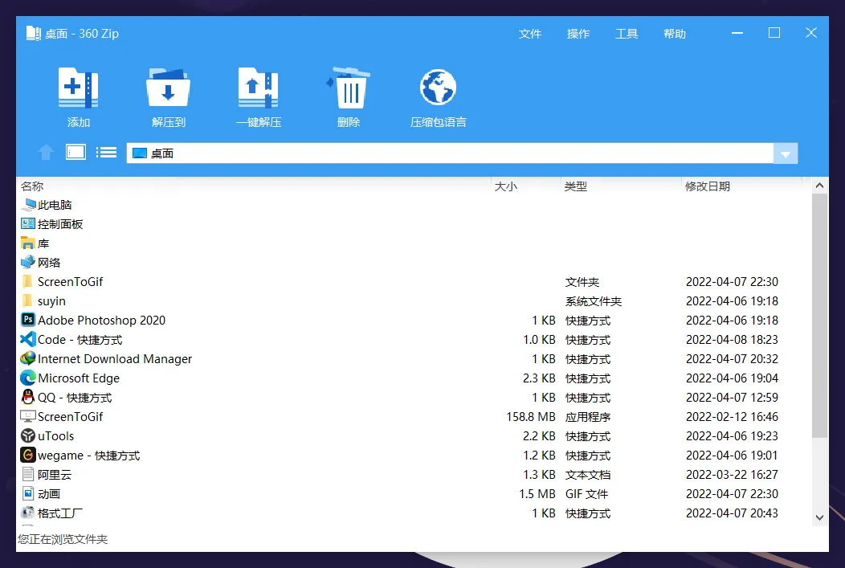Select the Adobe Photoshop 2020 shortcut
This screenshot has height=568, width=845.
pos(101,321)
